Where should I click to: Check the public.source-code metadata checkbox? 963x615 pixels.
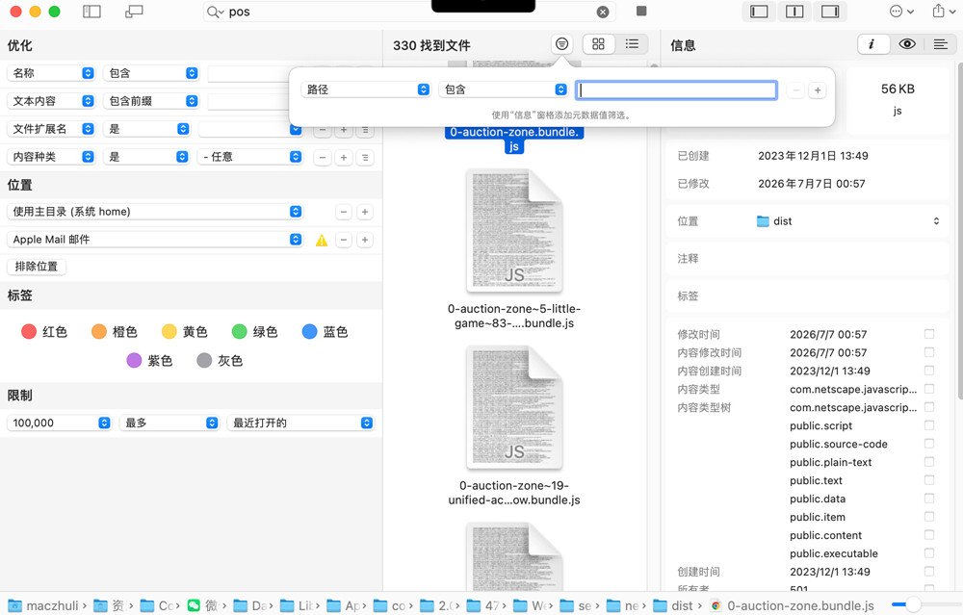point(929,444)
